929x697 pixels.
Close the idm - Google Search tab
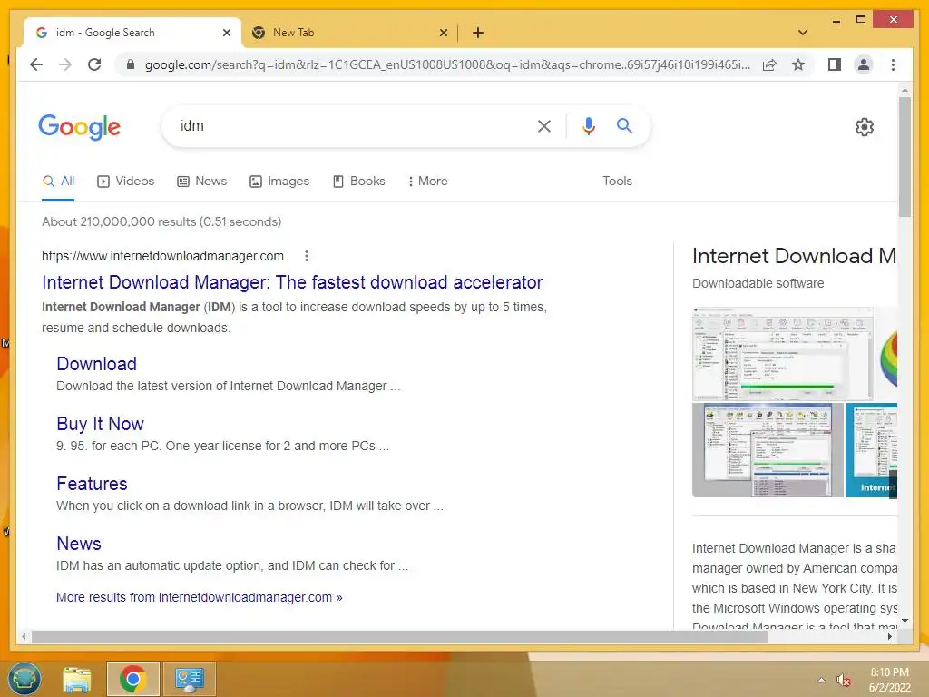(226, 33)
